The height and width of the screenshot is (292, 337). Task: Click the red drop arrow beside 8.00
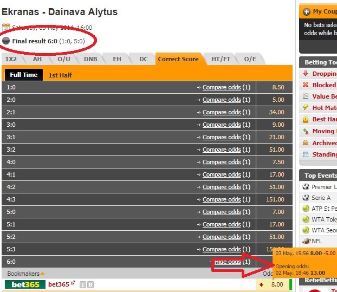tap(261, 285)
